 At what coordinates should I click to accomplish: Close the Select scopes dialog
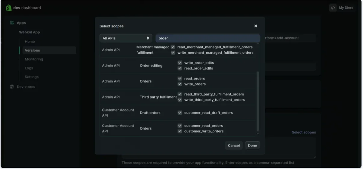point(256,26)
